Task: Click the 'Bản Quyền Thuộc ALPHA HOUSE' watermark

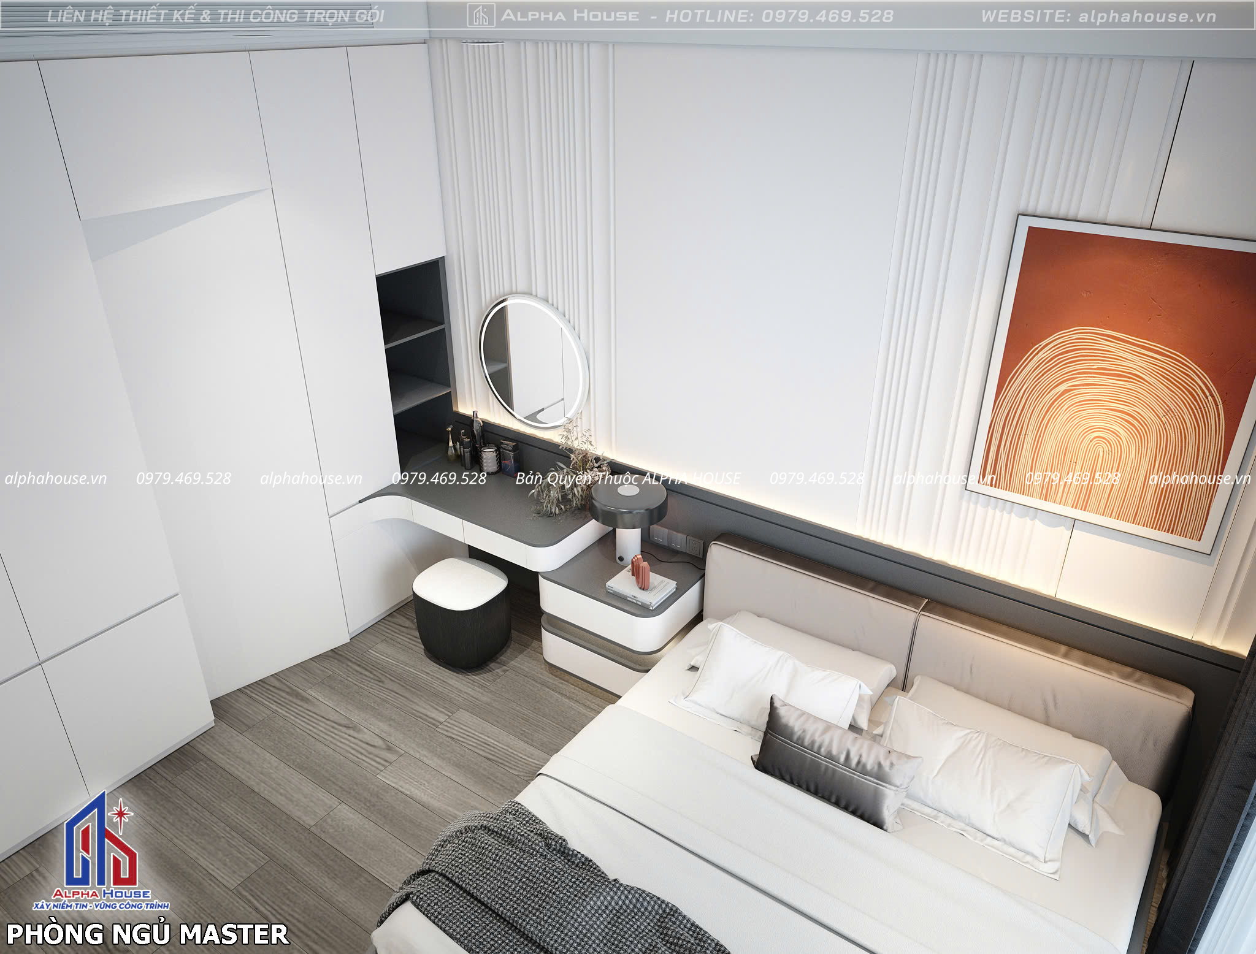Action: [x=628, y=478]
